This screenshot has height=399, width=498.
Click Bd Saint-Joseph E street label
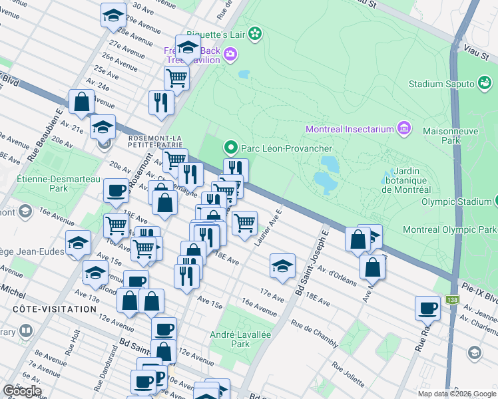(312, 262)
